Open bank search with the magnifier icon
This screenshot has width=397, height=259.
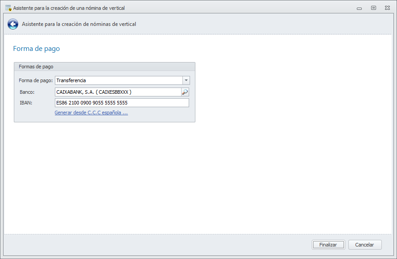185,92
